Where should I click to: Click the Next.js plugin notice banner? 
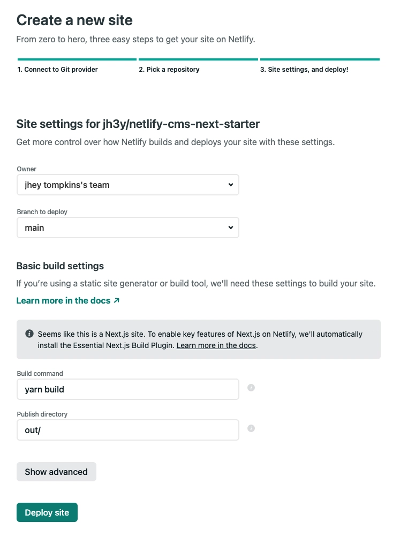tap(198, 339)
